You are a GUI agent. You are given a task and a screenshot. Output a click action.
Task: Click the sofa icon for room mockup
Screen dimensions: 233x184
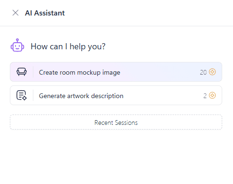(22, 72)
